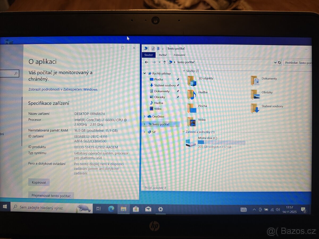
Task: Open the Hudba folder icon
Action: tap(192, 95)
